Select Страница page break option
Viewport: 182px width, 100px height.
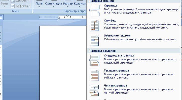134,10
